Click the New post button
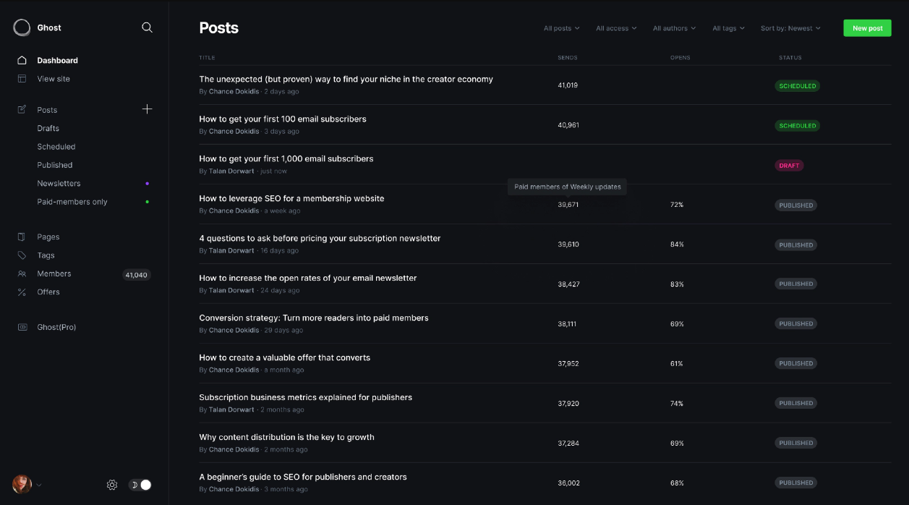The width and height of the screenshot is (909, 505). 867,27
